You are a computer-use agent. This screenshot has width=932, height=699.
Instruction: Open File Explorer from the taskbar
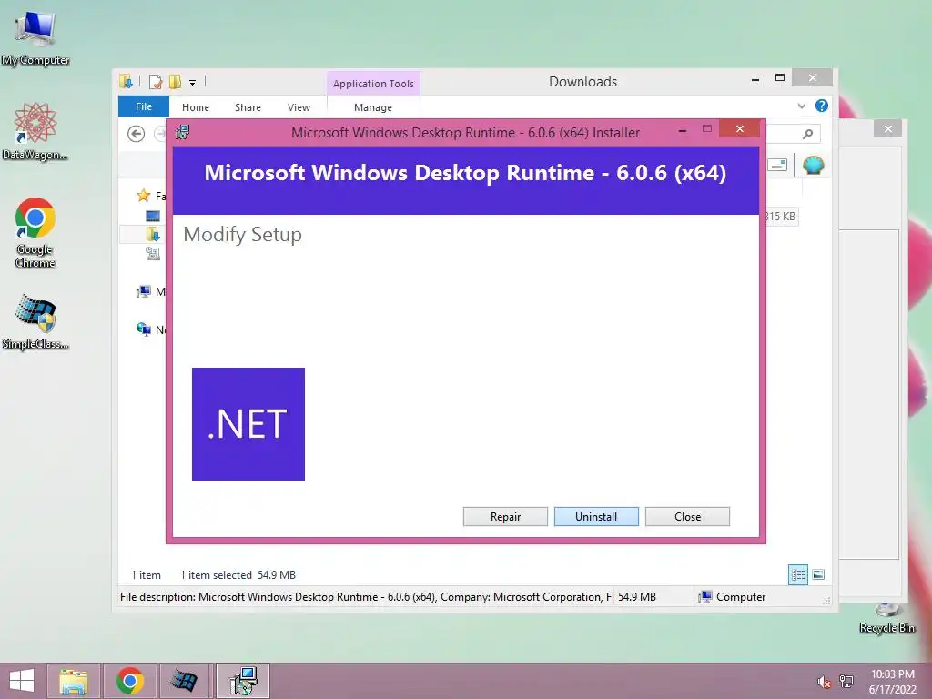[x=74, y=681]
